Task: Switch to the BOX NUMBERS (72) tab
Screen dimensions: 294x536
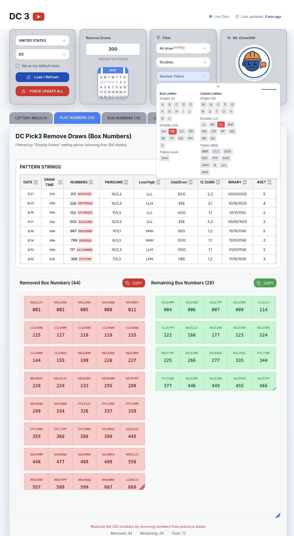Action: click(x=124, y=118)
